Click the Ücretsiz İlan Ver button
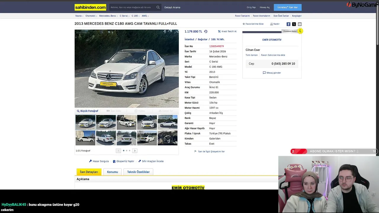Viewport: 379px width, 213px height. click(x=288, y=7)
